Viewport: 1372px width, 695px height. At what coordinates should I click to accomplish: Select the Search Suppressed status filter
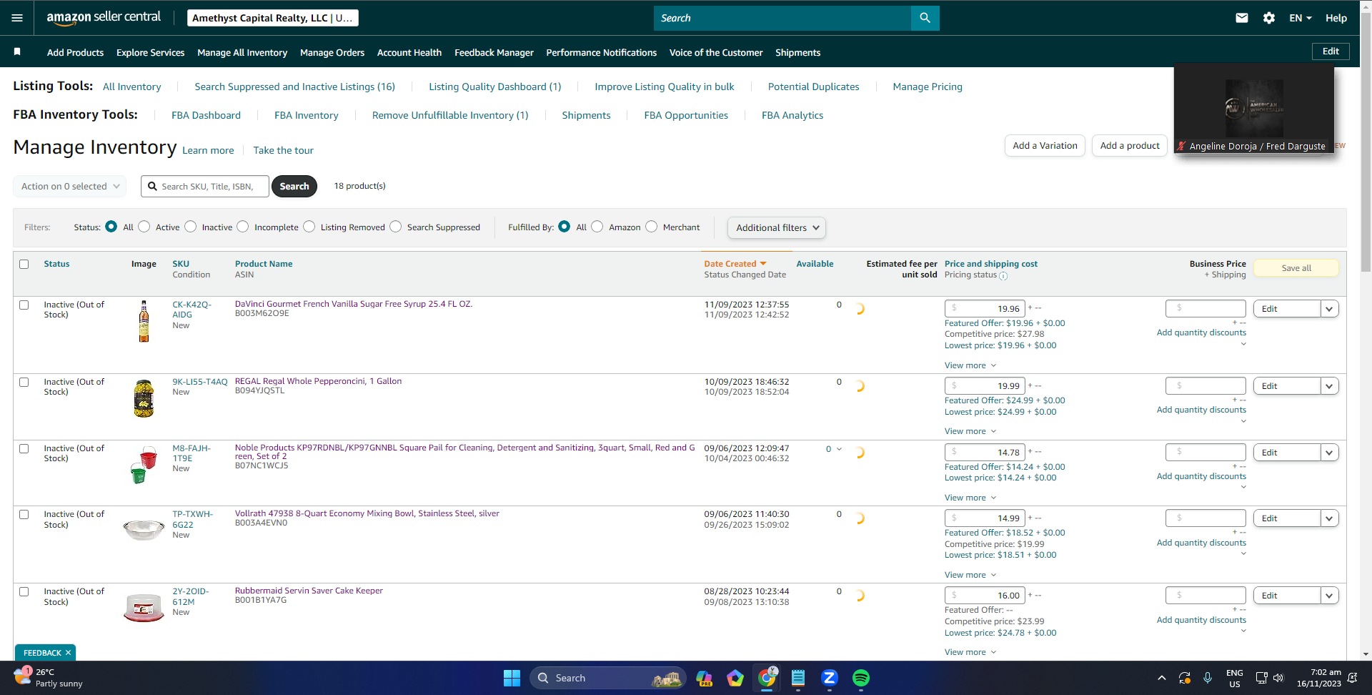point(396,227)
